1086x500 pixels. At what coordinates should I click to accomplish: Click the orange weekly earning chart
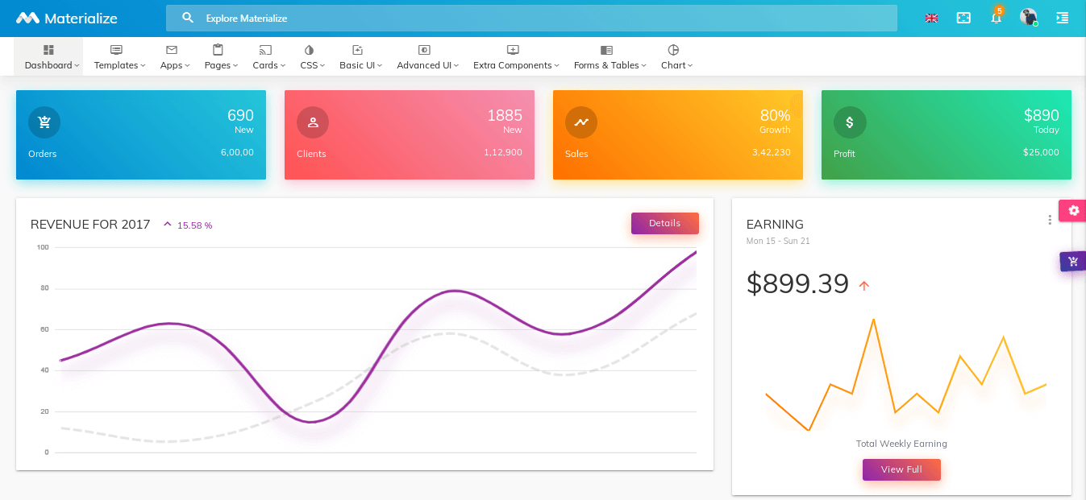coord(906,374)
